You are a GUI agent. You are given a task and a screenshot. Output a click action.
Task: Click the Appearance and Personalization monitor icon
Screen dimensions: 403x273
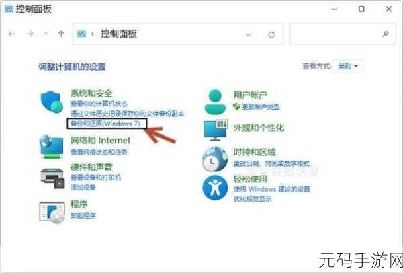[216, 130]
